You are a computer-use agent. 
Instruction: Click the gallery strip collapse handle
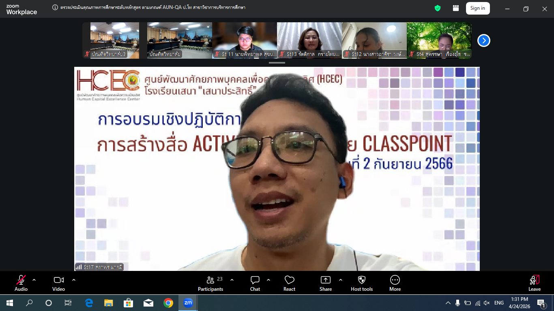(x=277, y=63)
